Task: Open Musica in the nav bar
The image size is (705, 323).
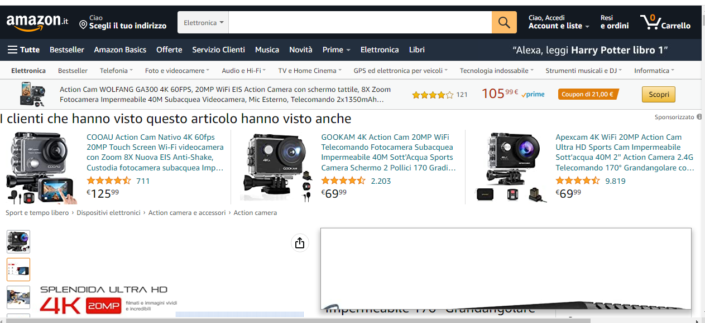Action: (267, 50)
